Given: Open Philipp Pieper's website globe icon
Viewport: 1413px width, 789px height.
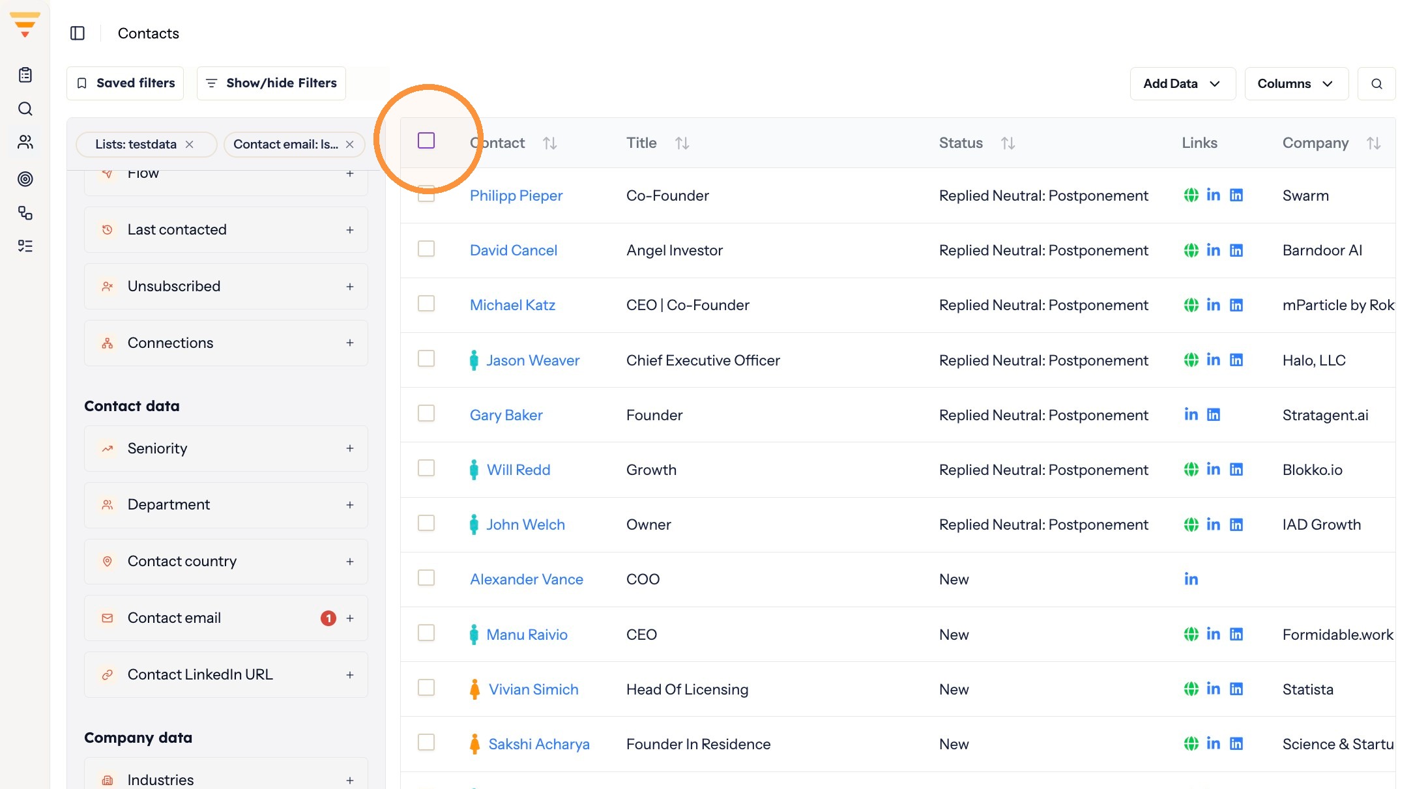Looking at the screenshot, I should pos(1191,195).
